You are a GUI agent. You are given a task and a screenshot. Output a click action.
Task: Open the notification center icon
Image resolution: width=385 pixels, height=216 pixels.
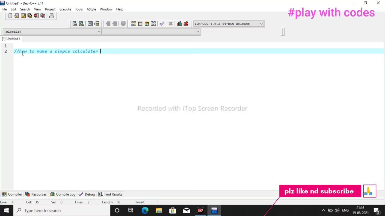376,210
